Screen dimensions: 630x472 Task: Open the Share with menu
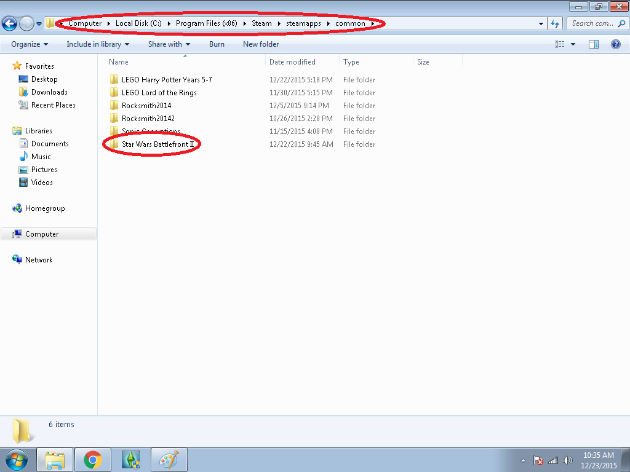click(x=169, y=44)
